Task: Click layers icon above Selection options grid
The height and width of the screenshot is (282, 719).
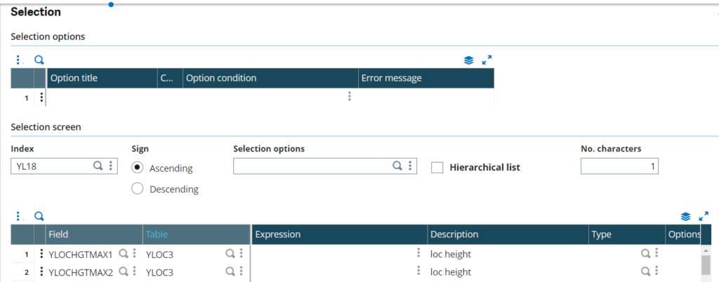Action: click(x=469, y=60)
